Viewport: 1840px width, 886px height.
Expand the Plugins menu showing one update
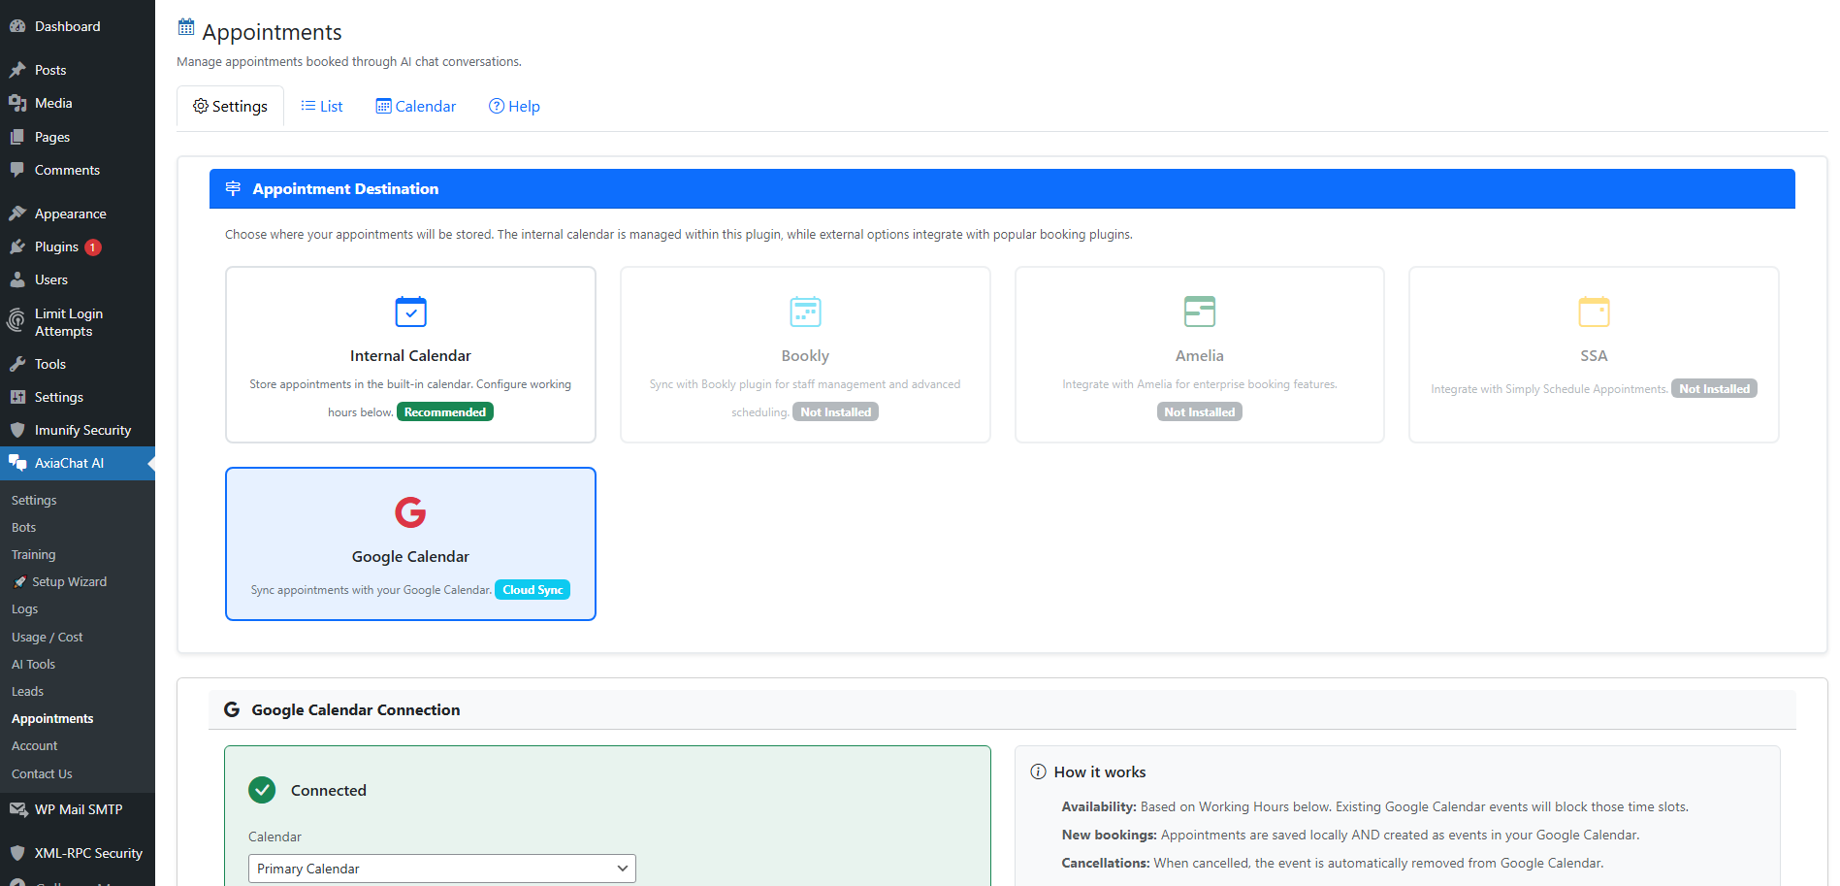[55, 246]
